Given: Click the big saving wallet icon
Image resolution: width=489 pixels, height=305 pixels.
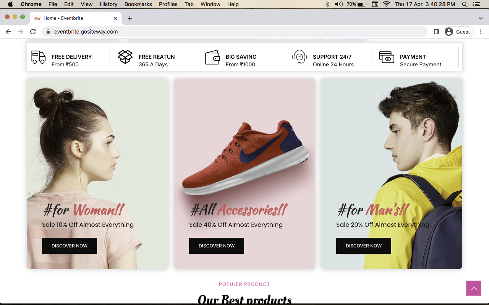Looking at the screenshot, I should click(212, 57).
